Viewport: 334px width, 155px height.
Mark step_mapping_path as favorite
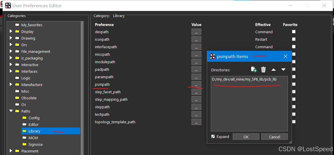(x=294, y=99)
